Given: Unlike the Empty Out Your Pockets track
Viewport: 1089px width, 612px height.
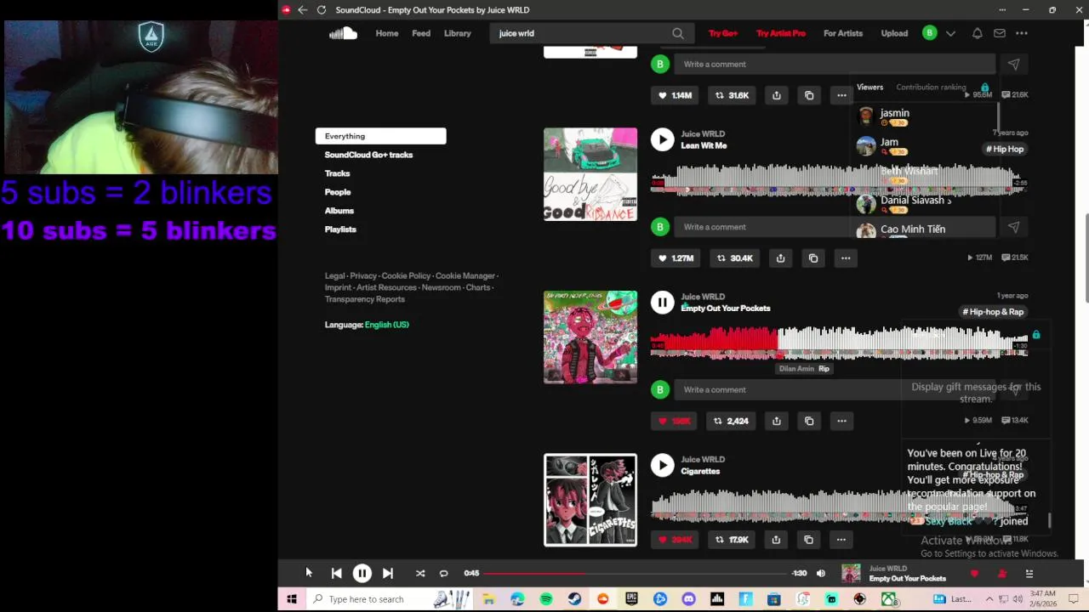Looking at the screenshot, I should (674, 421).
